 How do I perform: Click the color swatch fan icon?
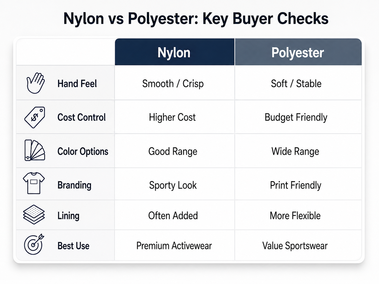tap(35, 150)
